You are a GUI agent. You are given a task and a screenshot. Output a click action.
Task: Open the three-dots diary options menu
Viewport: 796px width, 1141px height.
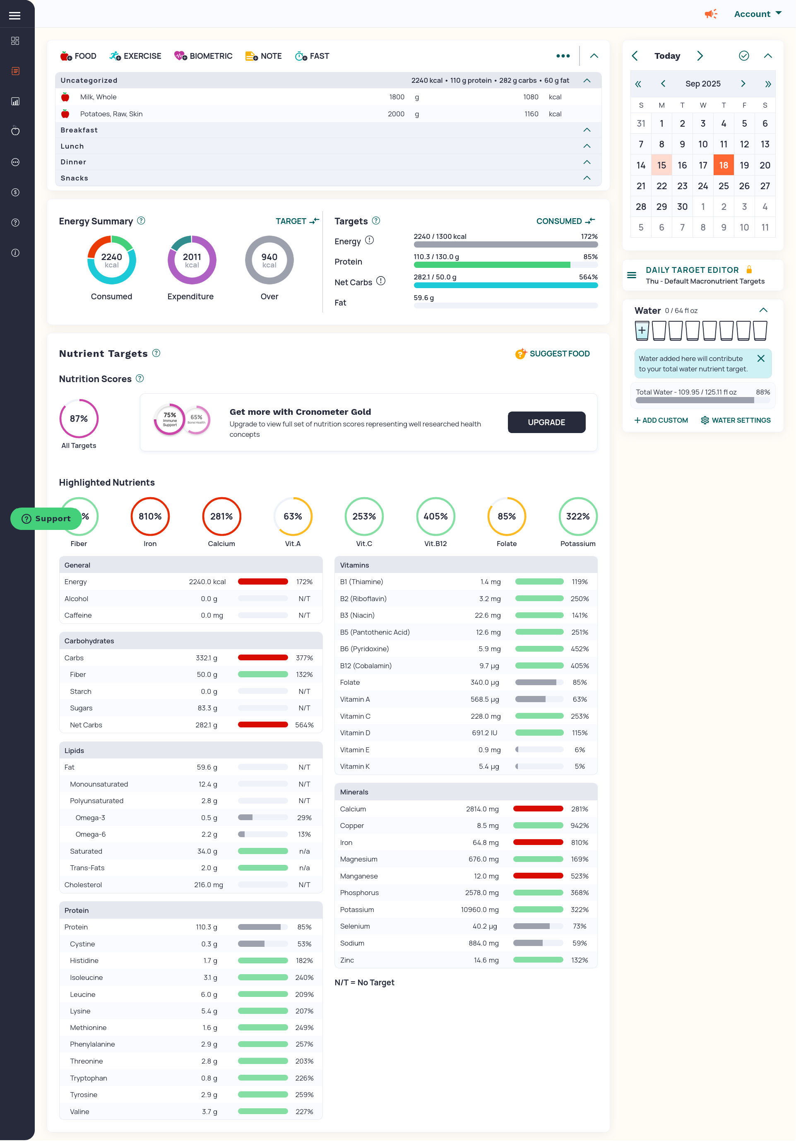[563, 55]
